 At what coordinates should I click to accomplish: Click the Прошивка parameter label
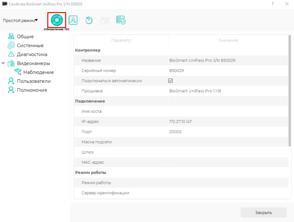92,91
